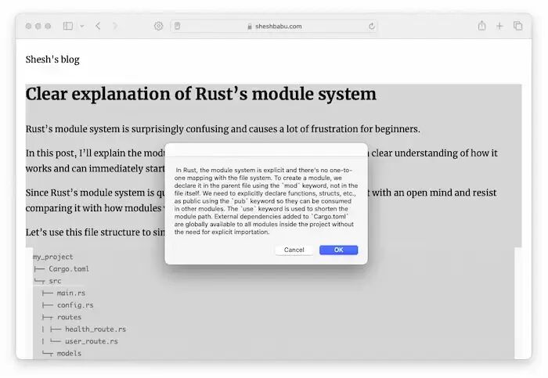Click the Cancel button in the dialog
548x378 pixels.
point(294,250)
